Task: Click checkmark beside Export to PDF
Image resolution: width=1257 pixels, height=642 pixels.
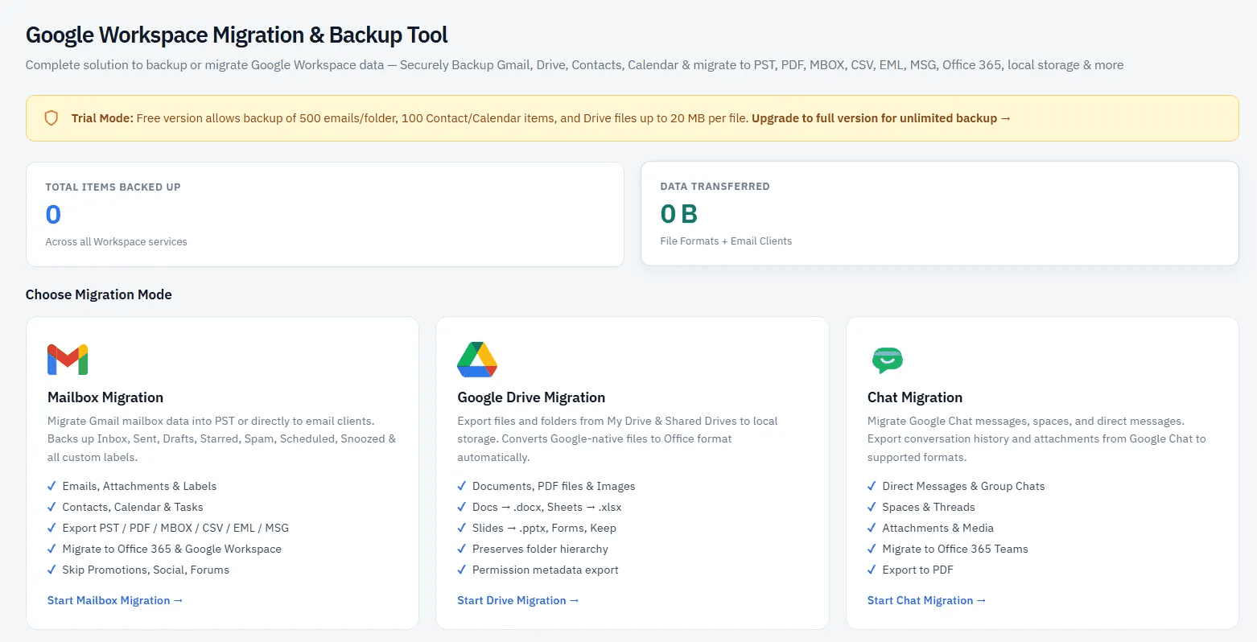Action: (872, 570)
